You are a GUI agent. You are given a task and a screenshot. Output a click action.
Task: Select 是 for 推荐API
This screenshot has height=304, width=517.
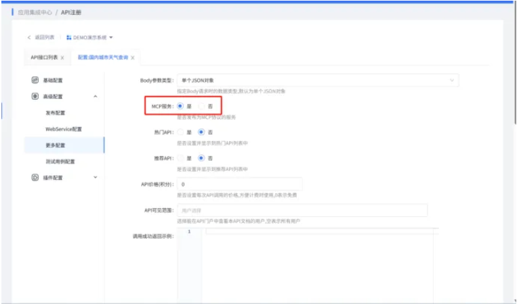[180, 158]
